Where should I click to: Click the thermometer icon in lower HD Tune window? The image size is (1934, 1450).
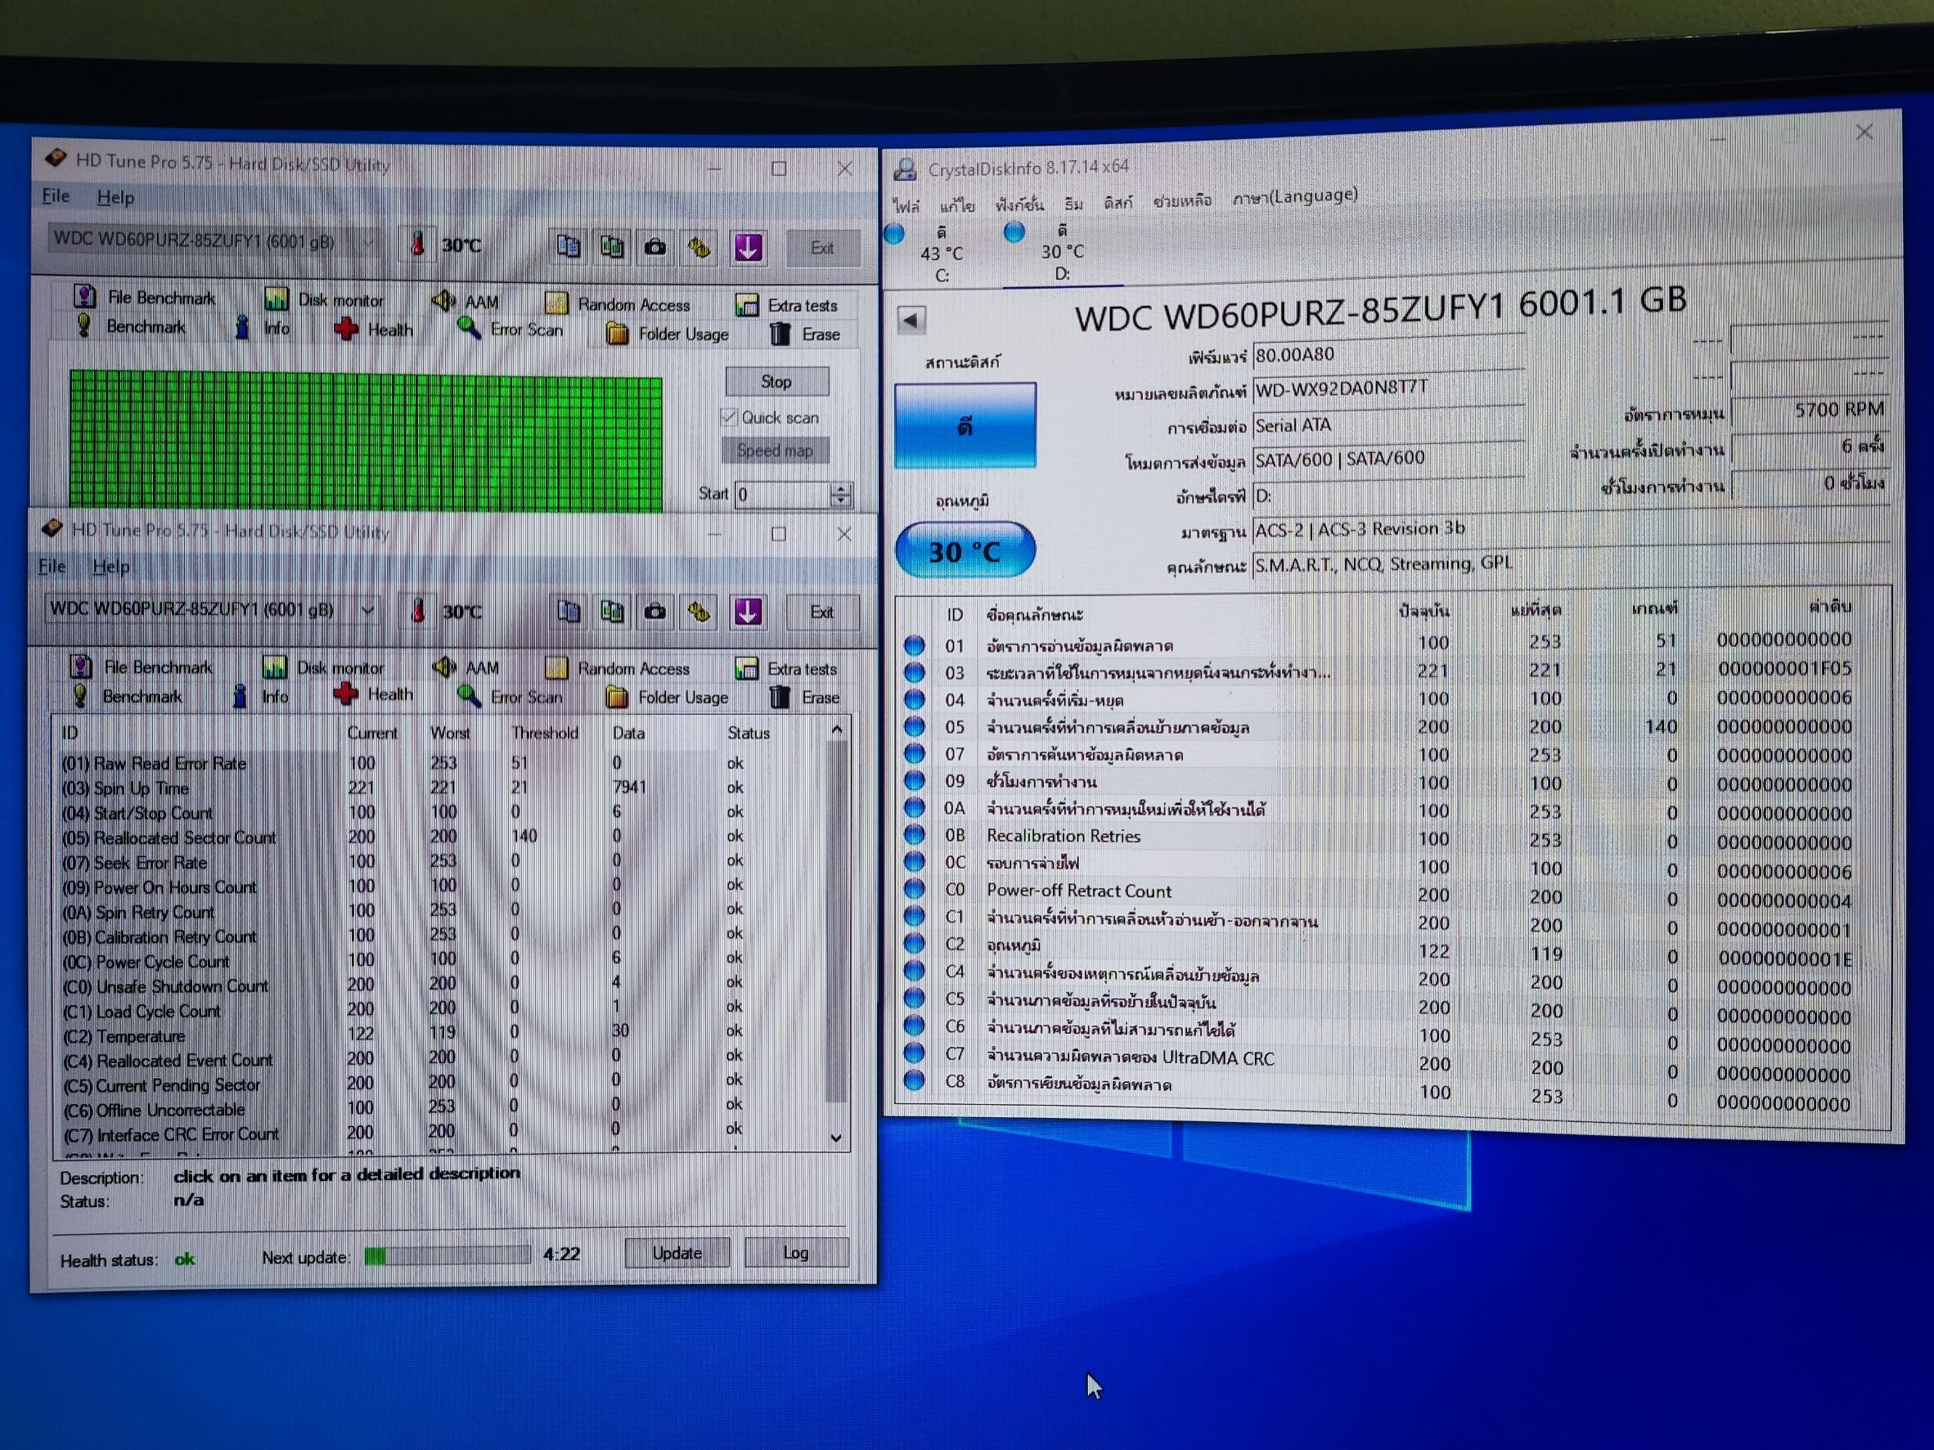(418, 611)
